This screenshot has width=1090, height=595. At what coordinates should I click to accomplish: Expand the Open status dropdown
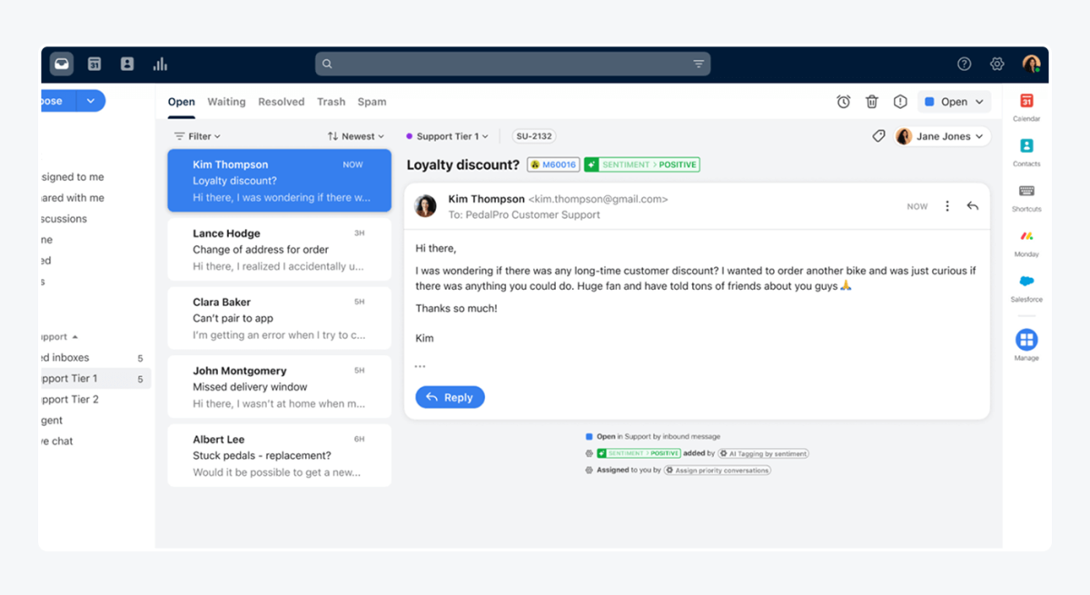pos(954,102)
